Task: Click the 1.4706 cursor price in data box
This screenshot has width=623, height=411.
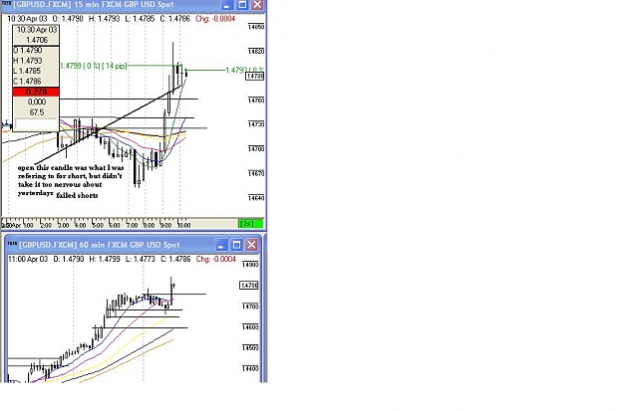Action: (36, 40)
